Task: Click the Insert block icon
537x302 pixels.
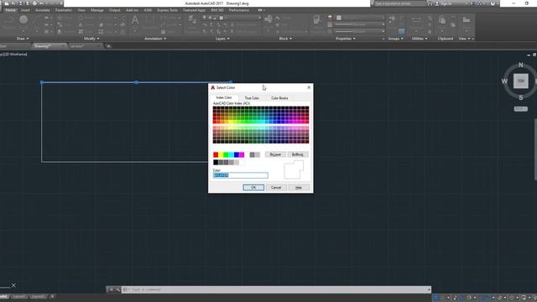Action: tap(268, 19)
